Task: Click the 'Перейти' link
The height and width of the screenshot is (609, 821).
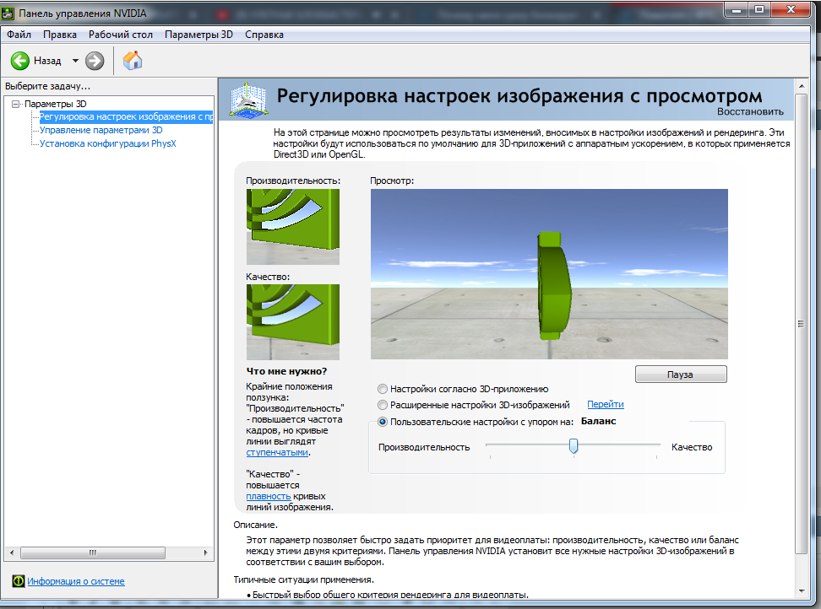Action: click(605, 405)
